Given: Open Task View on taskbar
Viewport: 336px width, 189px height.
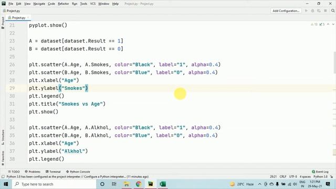Looking at the screenshot, I should tap(114, 184).
